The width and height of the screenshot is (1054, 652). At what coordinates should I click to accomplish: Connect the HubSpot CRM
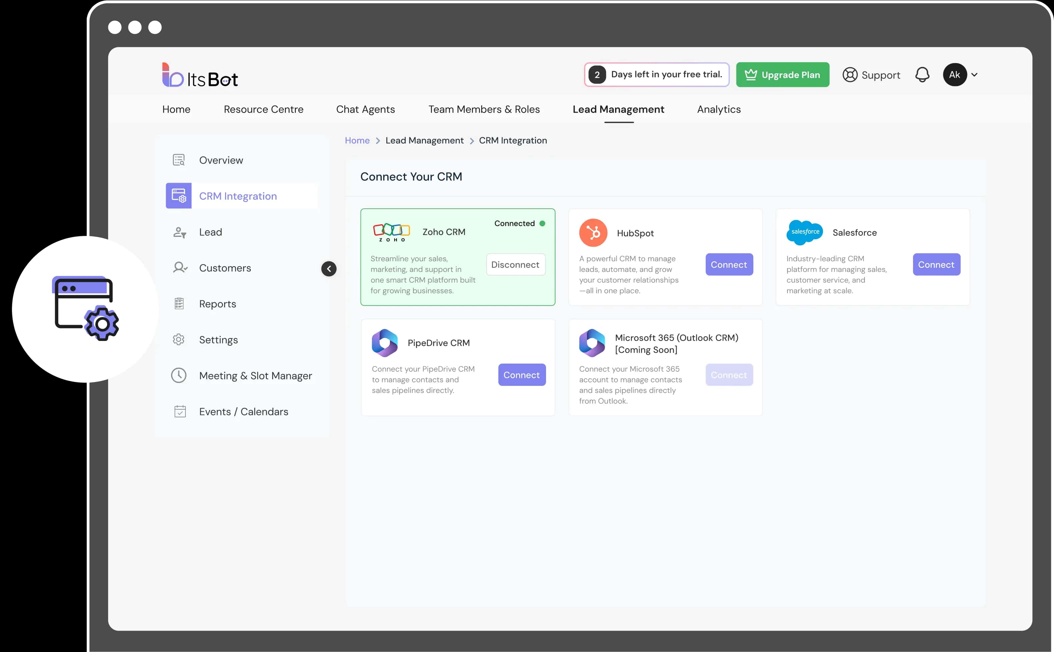[x=729, y=265]
